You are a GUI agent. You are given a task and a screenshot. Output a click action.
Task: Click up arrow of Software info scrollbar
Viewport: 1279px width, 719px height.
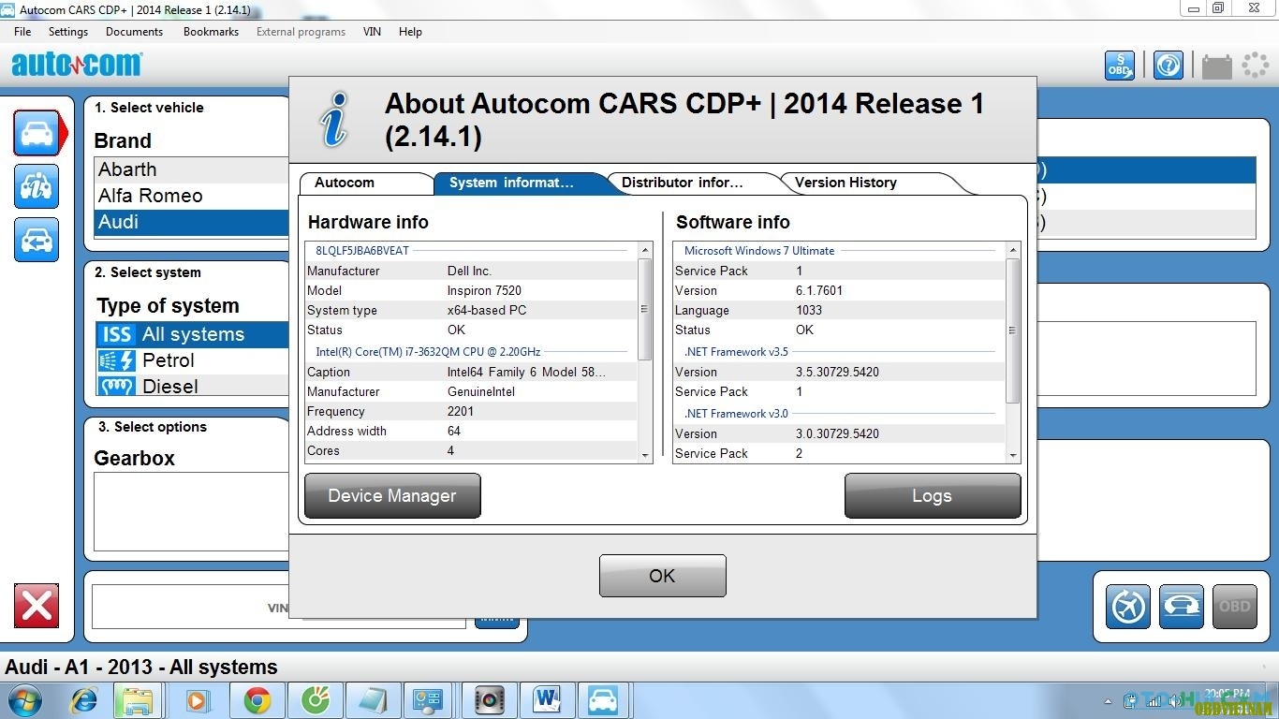click(x=1012, y=251)
